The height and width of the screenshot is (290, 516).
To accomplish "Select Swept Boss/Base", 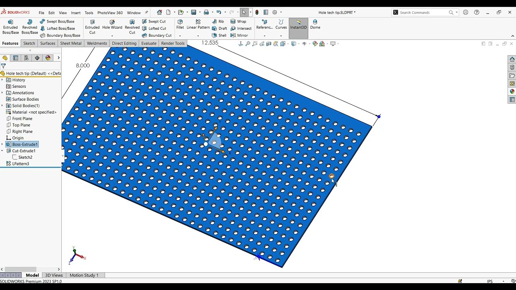I will [57, 21].
